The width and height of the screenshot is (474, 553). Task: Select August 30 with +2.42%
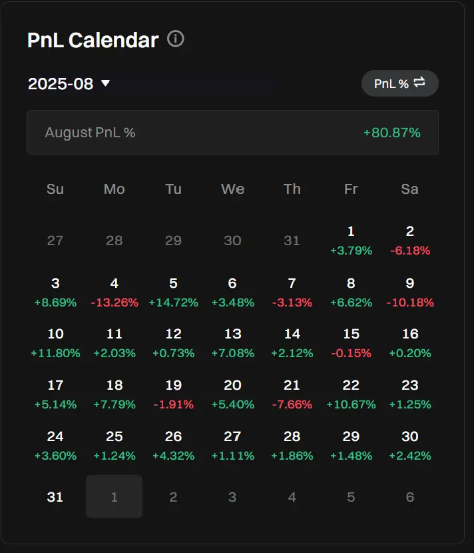pos(410,446)
